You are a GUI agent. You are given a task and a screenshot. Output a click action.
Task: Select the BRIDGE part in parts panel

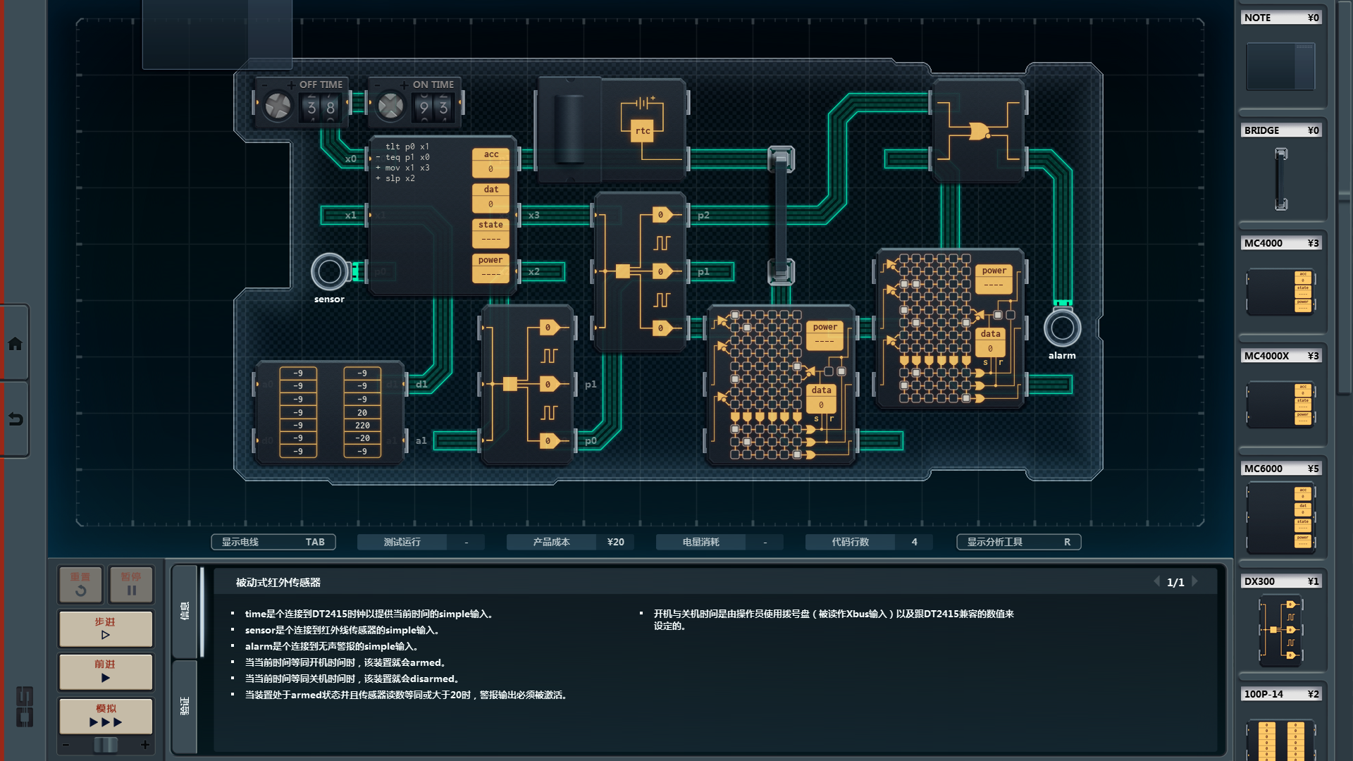(1280, 179)
